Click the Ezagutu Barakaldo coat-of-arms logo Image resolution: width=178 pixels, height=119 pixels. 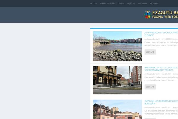tap(147, 15)
